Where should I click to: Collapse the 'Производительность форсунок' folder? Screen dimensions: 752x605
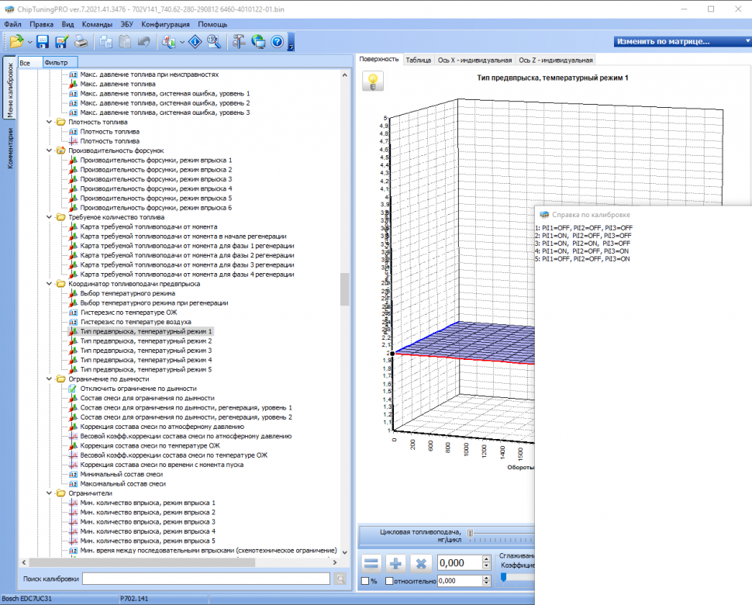pyautogui.click(x=50, y=150)
